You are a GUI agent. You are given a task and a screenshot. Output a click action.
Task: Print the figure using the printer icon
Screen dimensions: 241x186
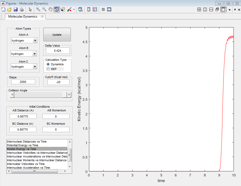click(21, 9)
